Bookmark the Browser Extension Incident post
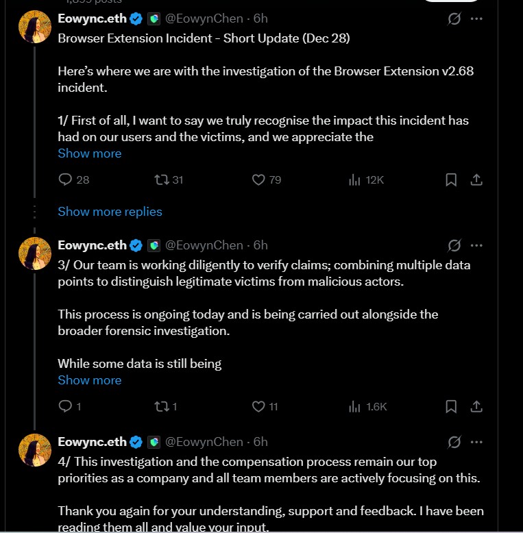Image resolution: width=523 pixels, height=533 pixels. (451, 179)
